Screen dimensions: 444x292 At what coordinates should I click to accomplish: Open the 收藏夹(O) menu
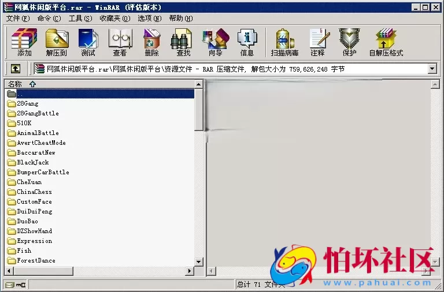point(115,18)
